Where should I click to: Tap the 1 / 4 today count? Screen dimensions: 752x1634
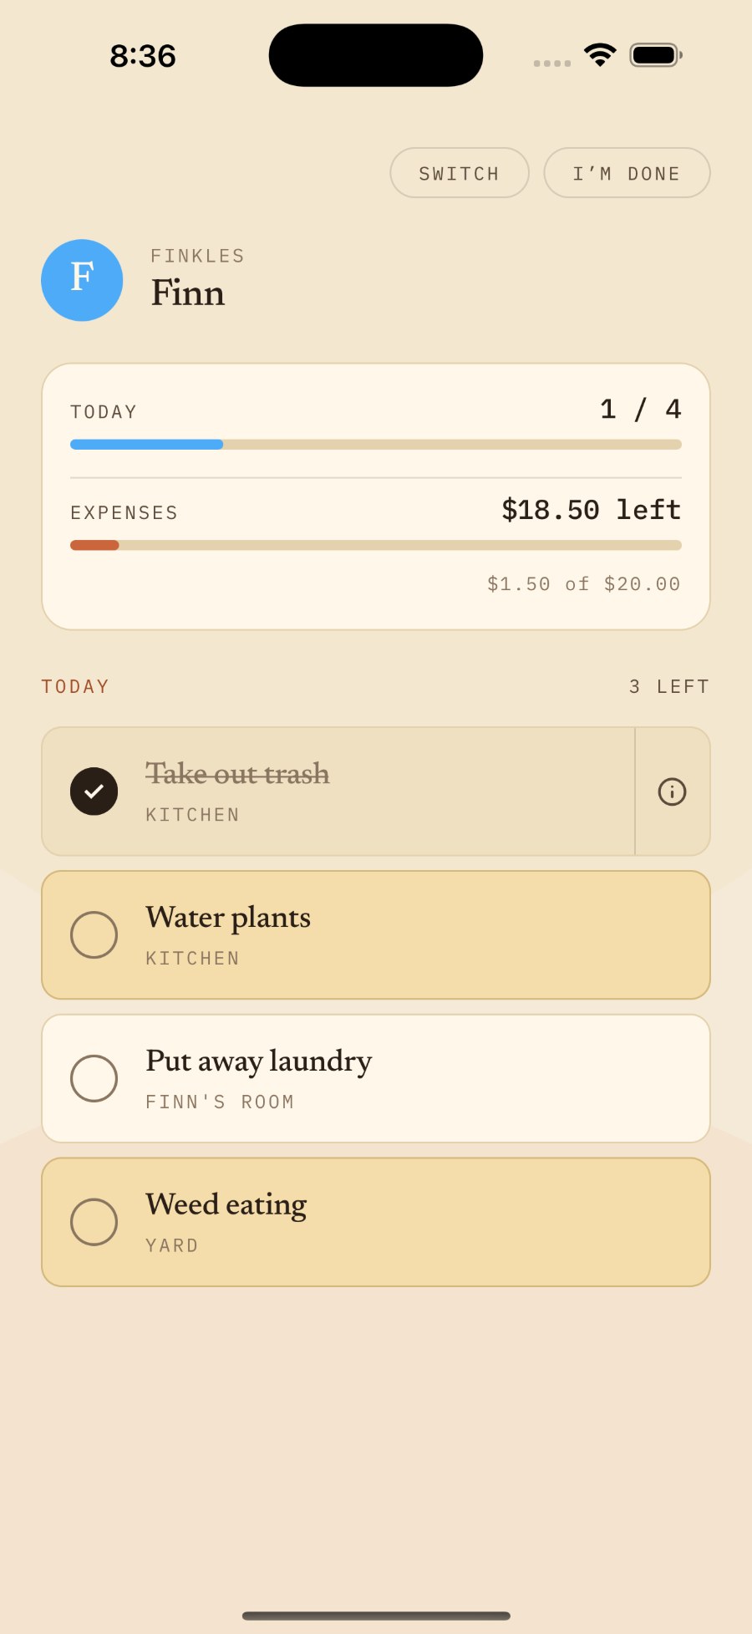(640, 410)
